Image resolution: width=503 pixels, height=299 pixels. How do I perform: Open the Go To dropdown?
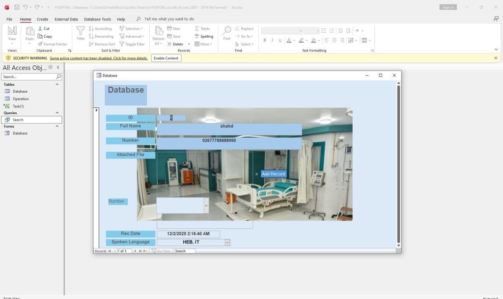244,36
